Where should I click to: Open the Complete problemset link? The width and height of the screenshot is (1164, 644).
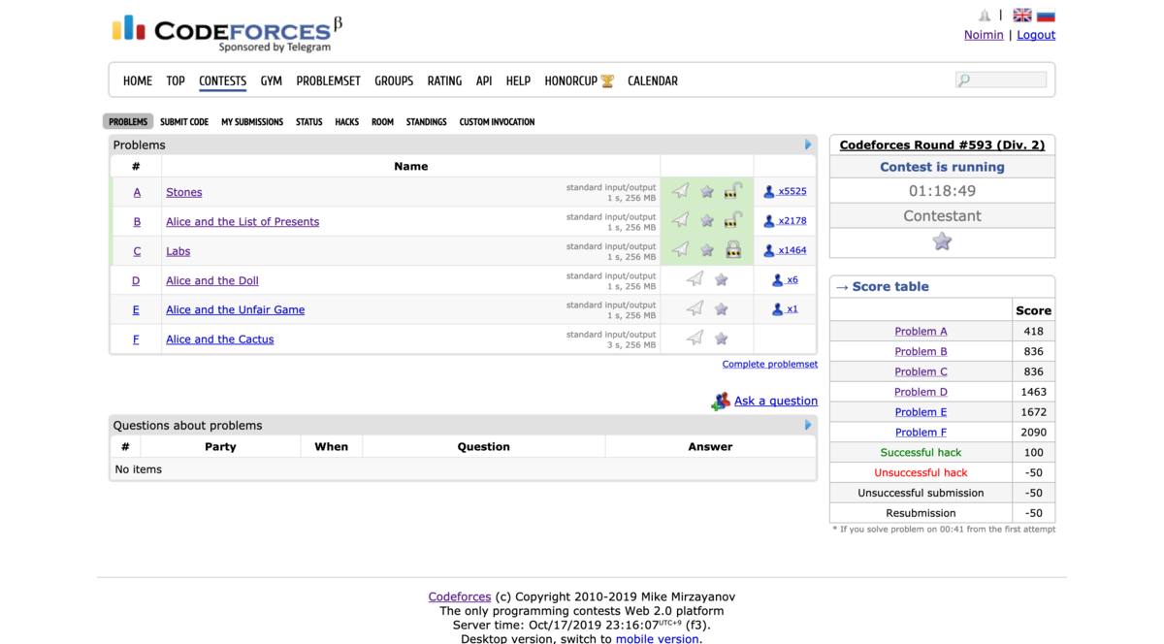[x=770, y=365]
